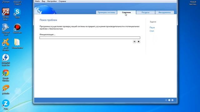
Task: Select the avast! Premier desktop icon
Action: pos(6,45)
